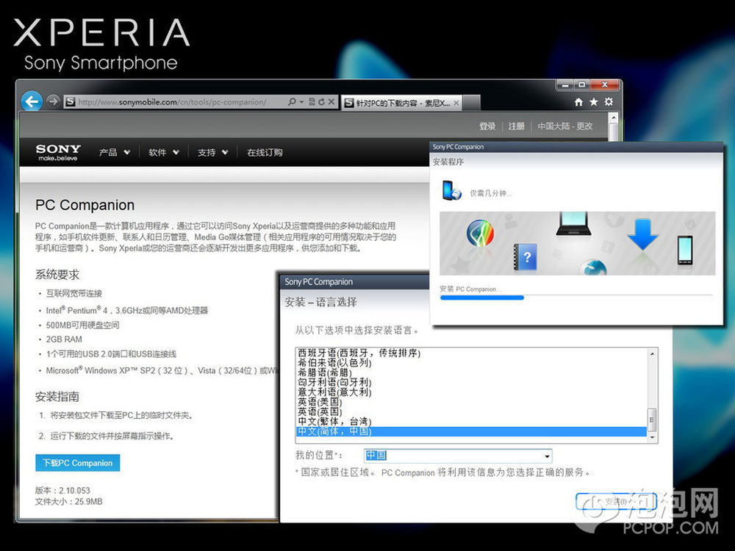The height and width of the screenshot is (551, 735).
Task: Click language list scroll down arrow
Action: [652, 437]
